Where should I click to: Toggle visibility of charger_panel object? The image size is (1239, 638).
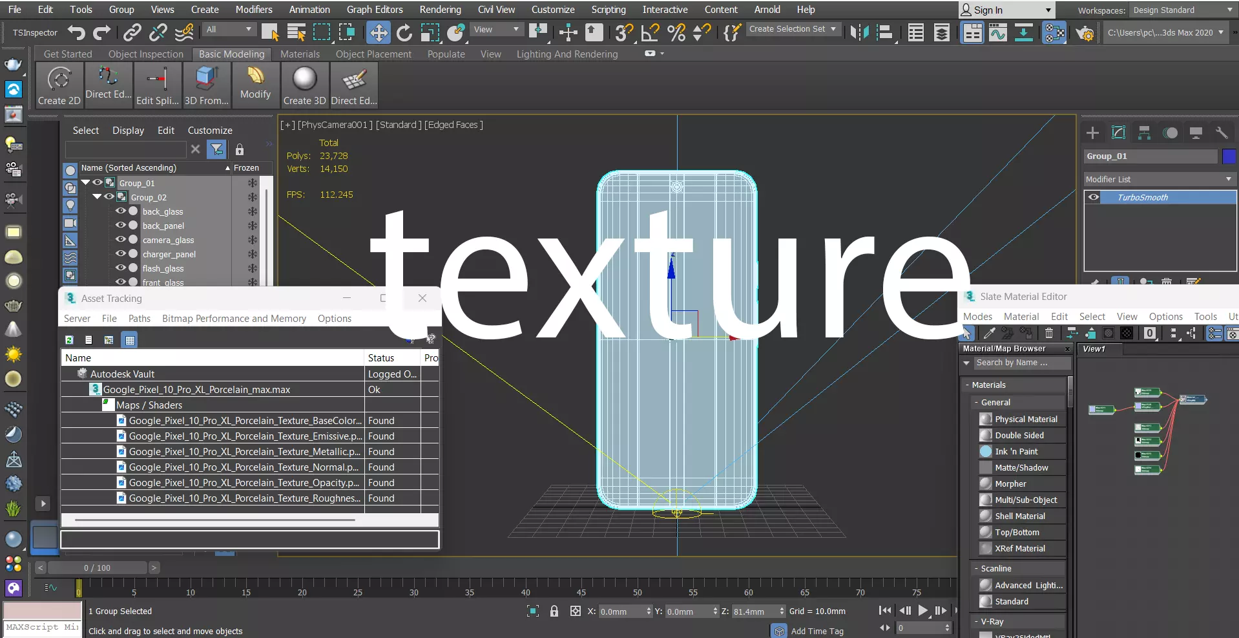[x=121, y=253]
